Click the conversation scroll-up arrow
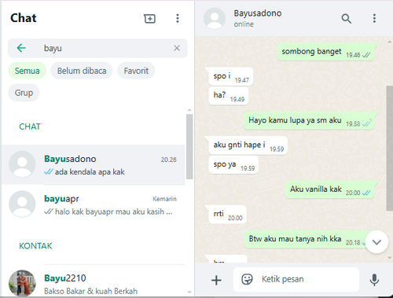 [x=390, y=42]
